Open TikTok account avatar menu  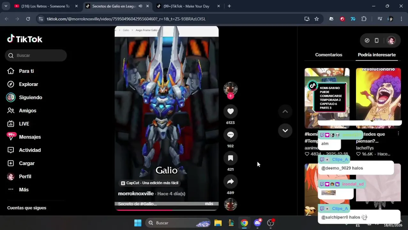(391, 41)
